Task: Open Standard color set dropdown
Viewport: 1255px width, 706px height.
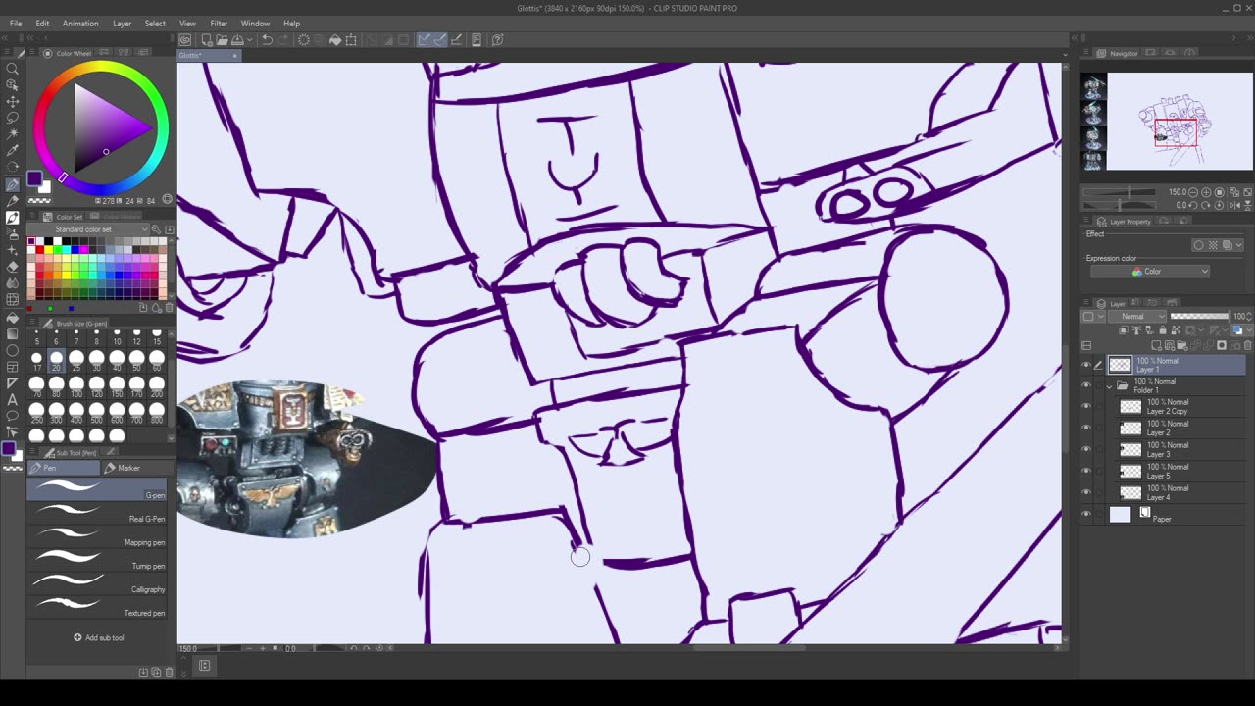Action: tap(100, 229)
